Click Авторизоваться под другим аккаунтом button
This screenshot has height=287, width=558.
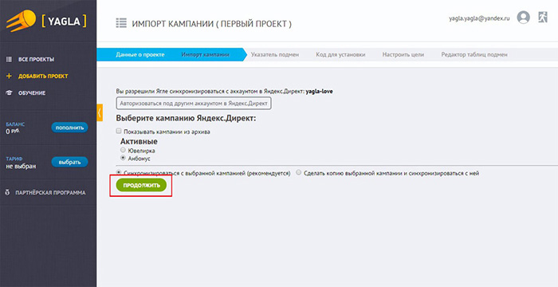tap(194, 104)
